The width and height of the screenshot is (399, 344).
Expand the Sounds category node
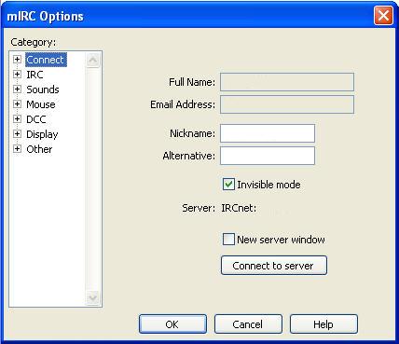(17, 89)
